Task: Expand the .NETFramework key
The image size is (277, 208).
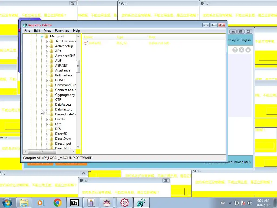Action: [47, 41]
